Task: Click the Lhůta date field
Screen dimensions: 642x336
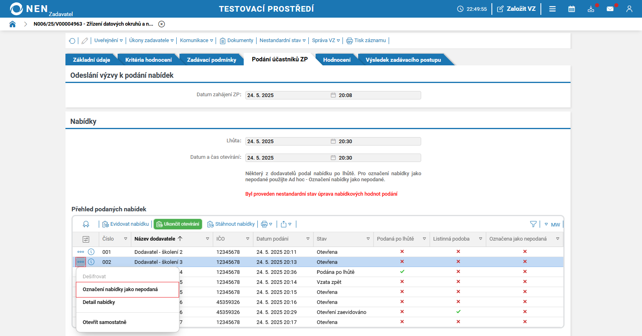Action: 333,141
